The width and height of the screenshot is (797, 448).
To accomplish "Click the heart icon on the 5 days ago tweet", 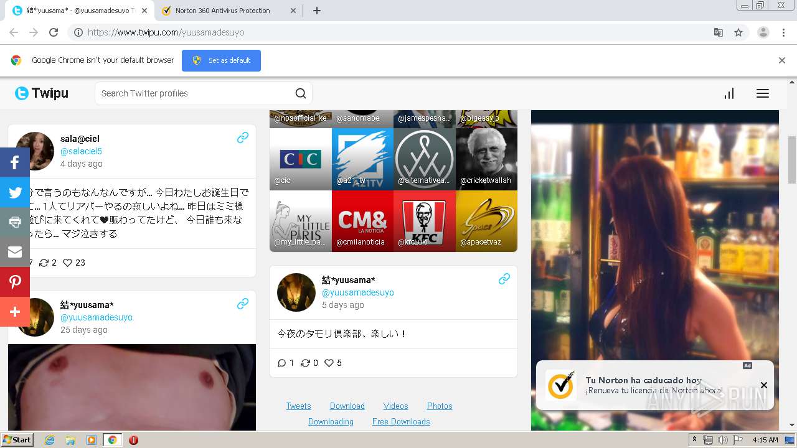I will [329, 363].
